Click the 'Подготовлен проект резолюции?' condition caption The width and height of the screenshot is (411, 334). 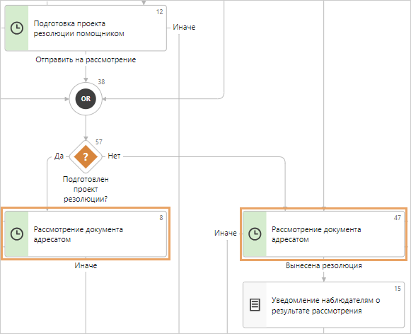point(86,189)
